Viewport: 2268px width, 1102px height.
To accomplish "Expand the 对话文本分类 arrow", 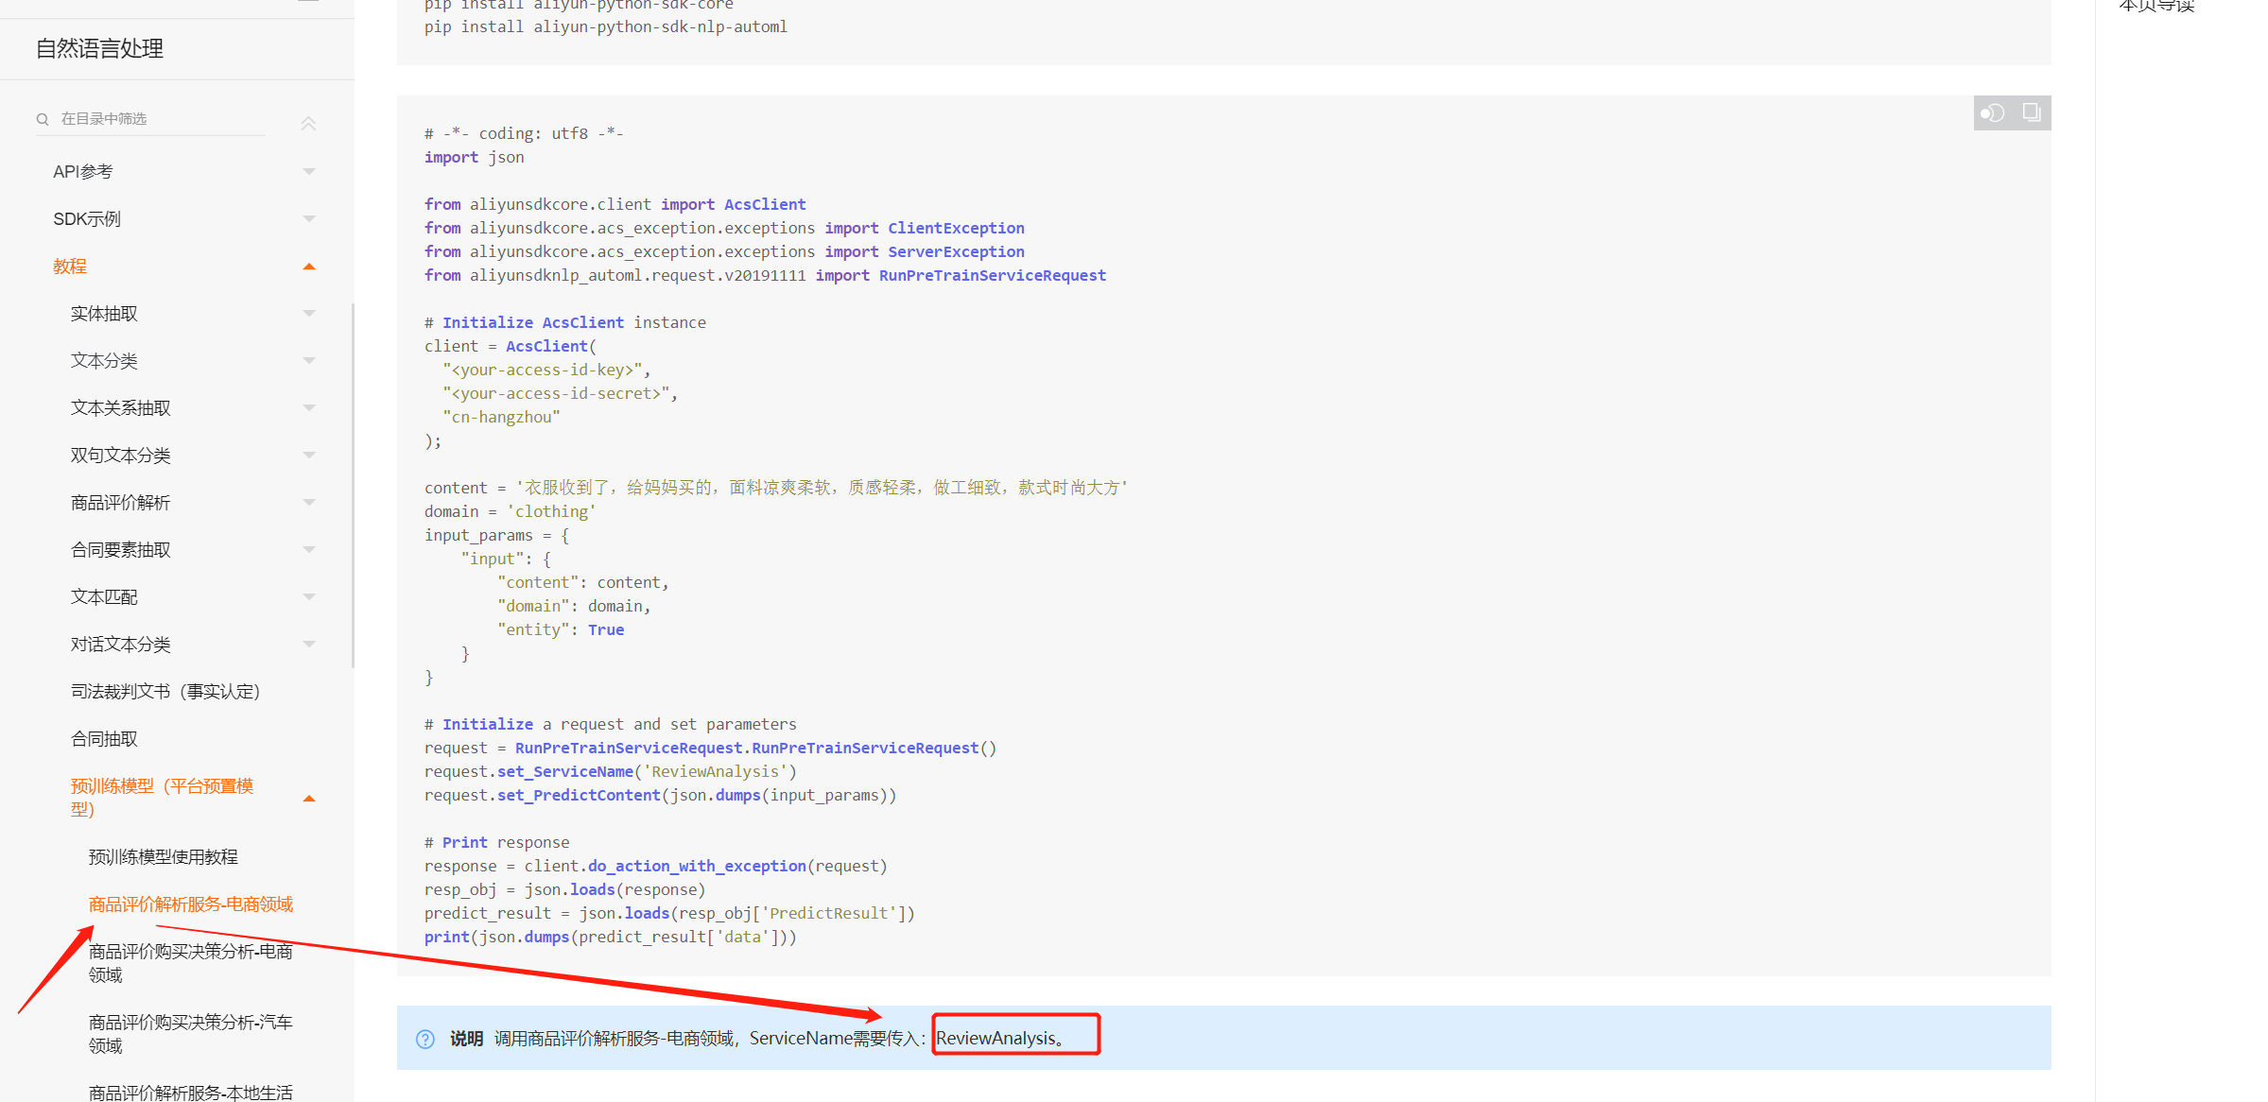I will (x=308, y=644).
